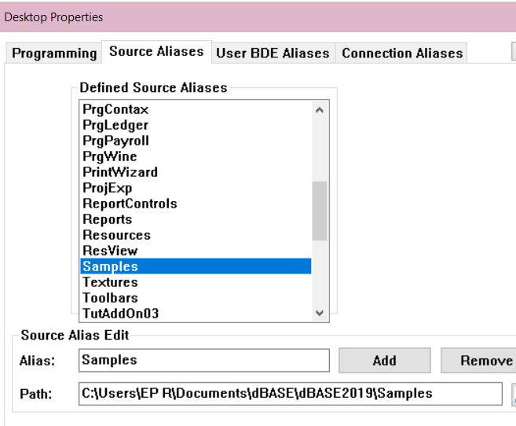Click into the Alias text field
The height and width of the screenshot is (426, 516).
pos(204,360)
